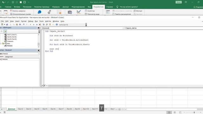Screen dimensions: 203x114
Task: Click Пакеты расширения button
Action: pyautogui.click(x=121, y=14)
